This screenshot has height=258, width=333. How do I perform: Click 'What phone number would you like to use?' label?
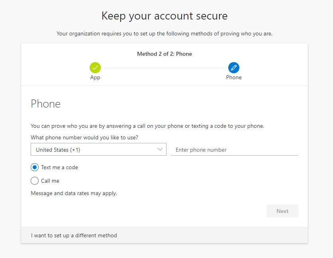coord(84,138)
